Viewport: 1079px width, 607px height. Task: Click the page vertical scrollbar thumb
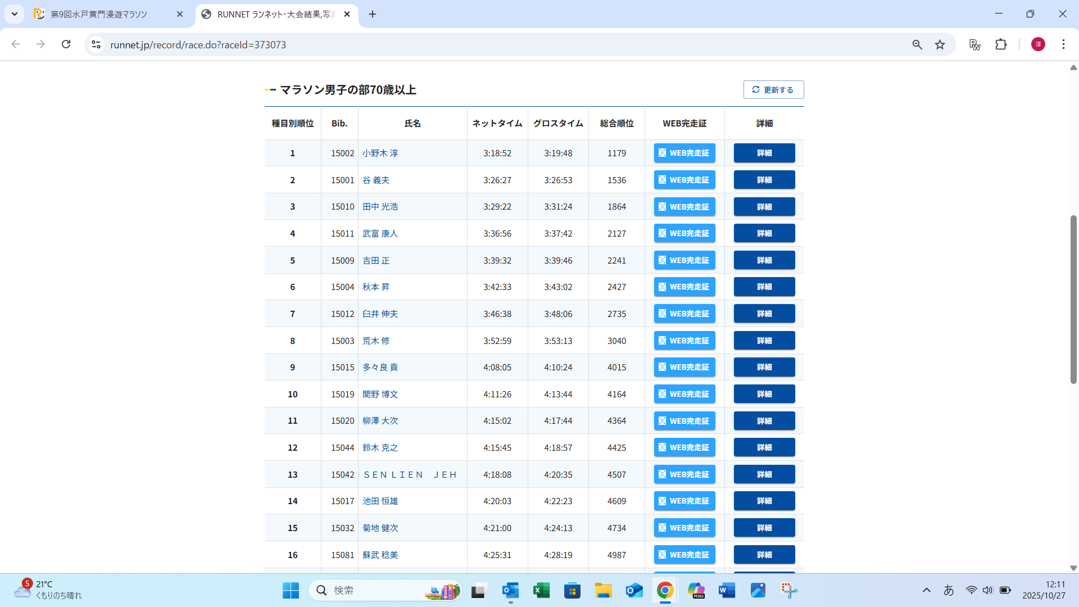coord(1073,299)
